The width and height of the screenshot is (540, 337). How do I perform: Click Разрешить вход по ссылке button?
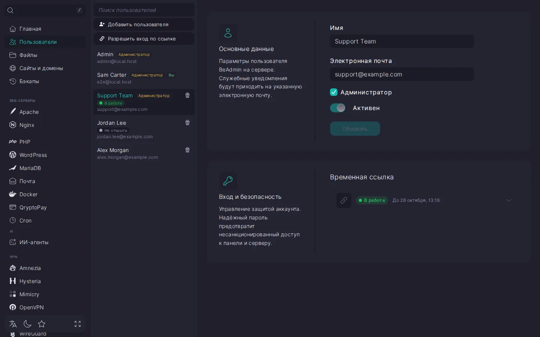coord(144,39)
